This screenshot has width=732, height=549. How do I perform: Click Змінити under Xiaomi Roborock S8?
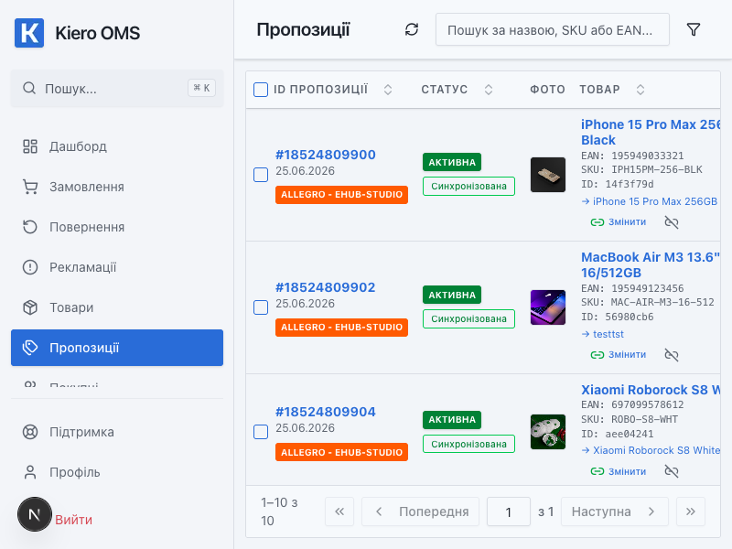[619, 471]
